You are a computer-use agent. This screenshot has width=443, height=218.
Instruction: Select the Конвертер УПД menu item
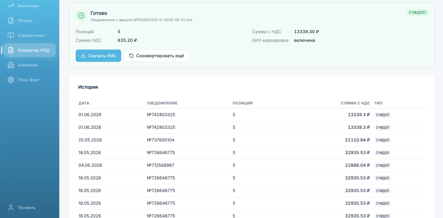point(29,50)
